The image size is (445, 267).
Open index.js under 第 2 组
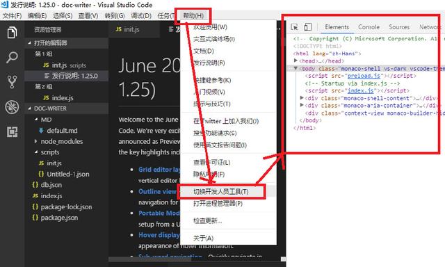tap(67, 97)
